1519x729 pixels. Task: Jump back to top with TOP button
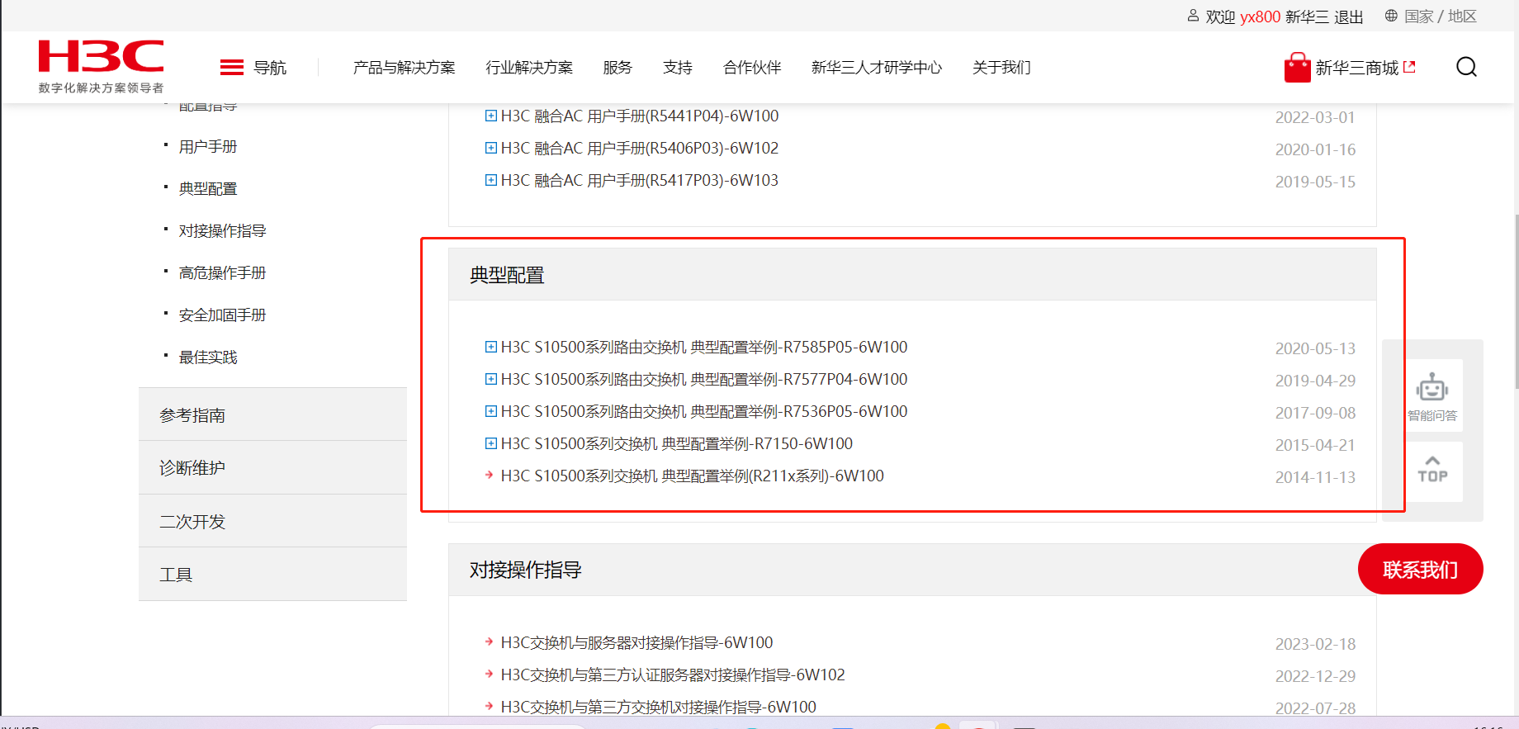point(1432,471)
